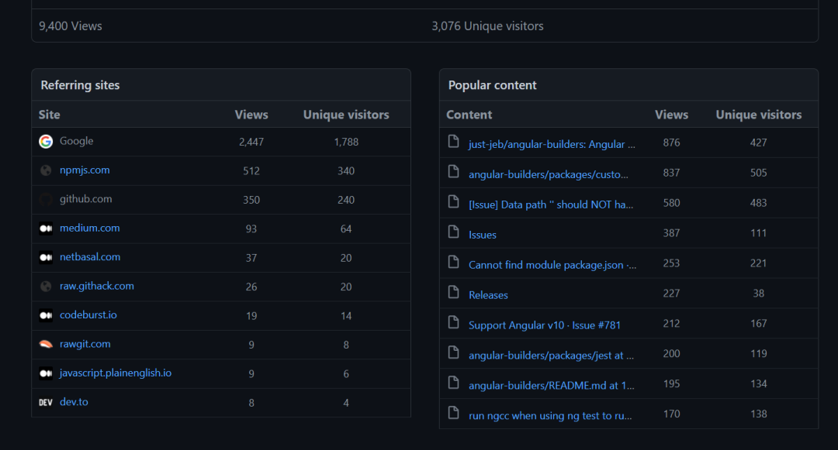
Task: Open just-jeb/angular-builders: Angular content link
Action: click(x=552, y=145)
